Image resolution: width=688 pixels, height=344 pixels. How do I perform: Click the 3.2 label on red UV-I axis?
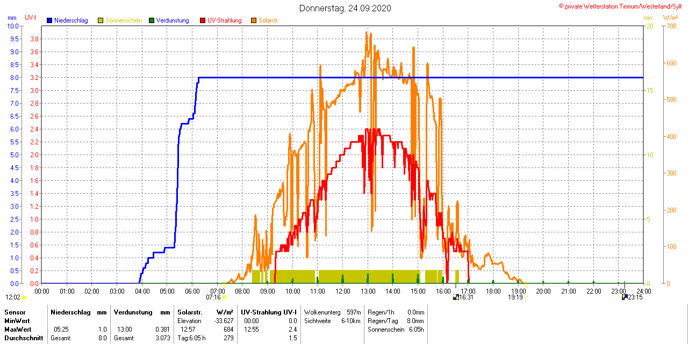point(34,78)
